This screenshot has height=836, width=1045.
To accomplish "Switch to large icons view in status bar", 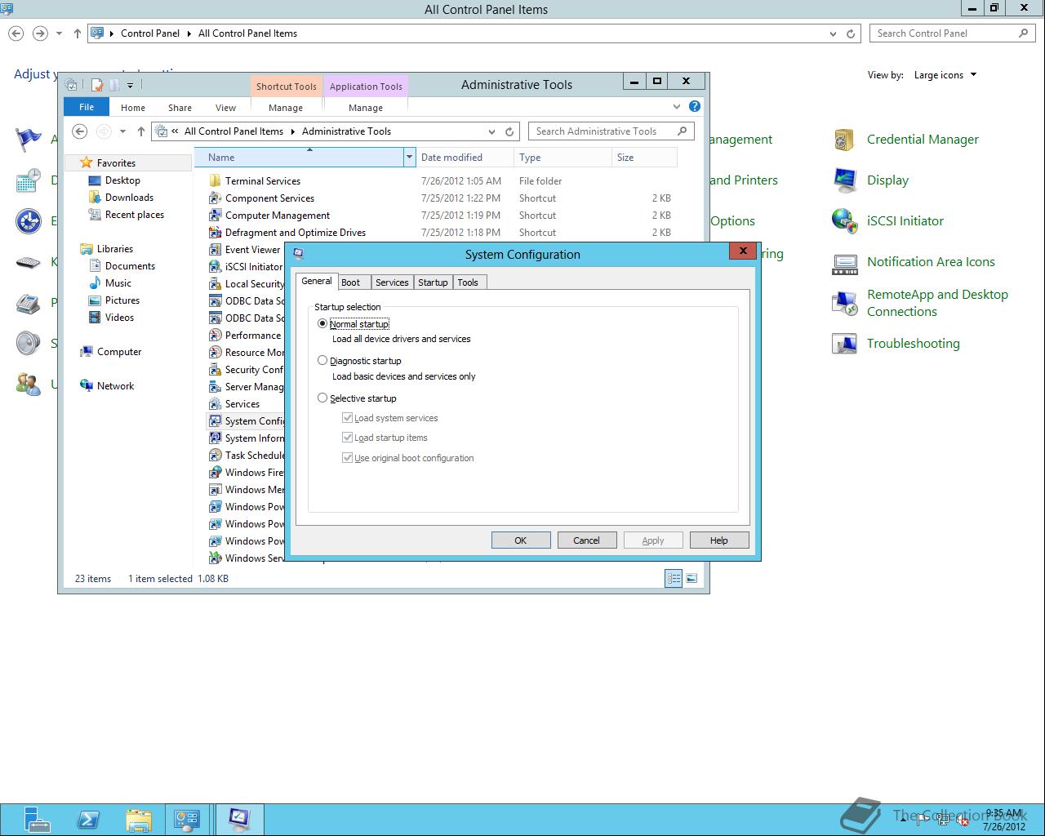I will [x=691, y=579].
